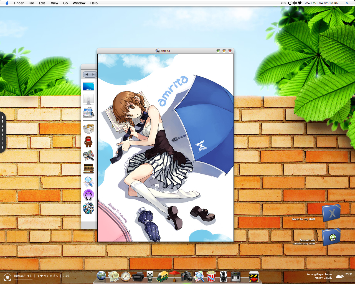
Task: Select the blue desktop icon in sidebar
Action: click(x=88, y=86)
